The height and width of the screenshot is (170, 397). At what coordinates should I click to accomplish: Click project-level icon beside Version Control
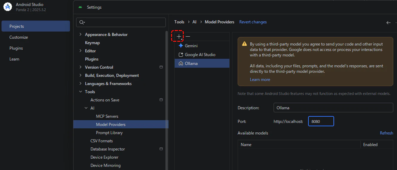coord(161,67)
